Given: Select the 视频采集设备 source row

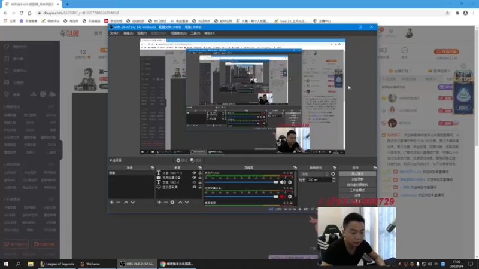Looking at the screenshot, I should [x=179, y=177].
